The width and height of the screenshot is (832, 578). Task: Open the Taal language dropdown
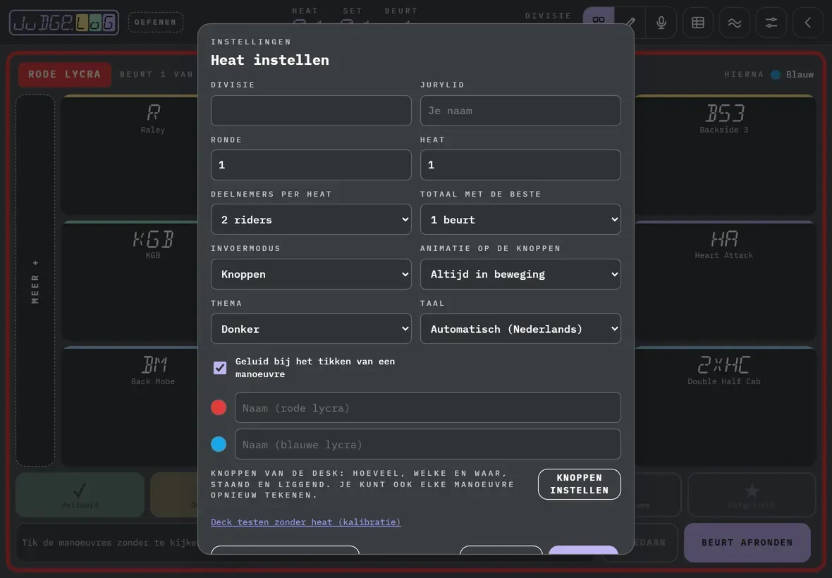[520, 328]
